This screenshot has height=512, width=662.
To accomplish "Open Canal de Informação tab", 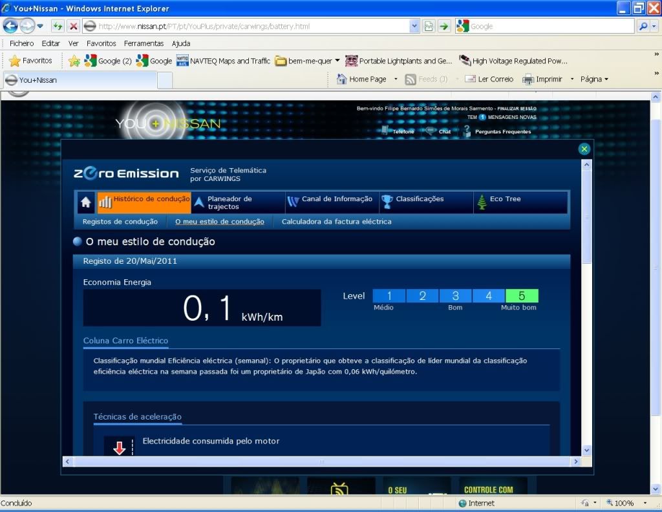I will pyautogui.click(x=332, y=202).
